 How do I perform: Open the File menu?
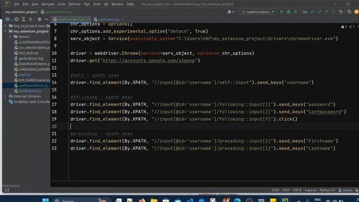click(x=17, y=4)
